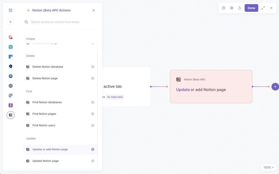The width and height of the screenshot is (279, 174).
Task: Select the blue globe app icon in sidebar
Action: [x=10, y=76]
